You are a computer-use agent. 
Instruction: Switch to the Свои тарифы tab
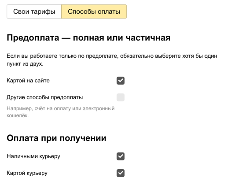pos(34,11)
